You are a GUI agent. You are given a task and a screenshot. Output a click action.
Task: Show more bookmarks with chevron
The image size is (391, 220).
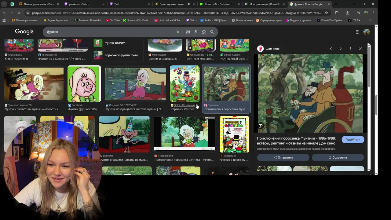click(370, 20)
